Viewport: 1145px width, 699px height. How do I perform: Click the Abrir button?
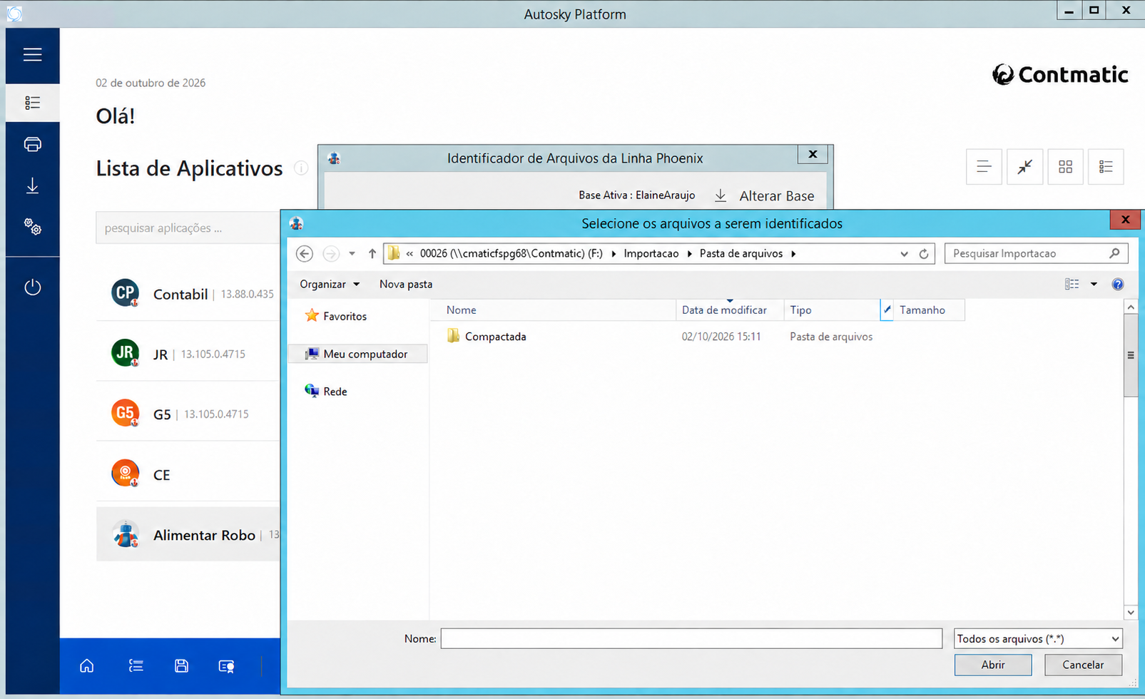tap(993, 665)
